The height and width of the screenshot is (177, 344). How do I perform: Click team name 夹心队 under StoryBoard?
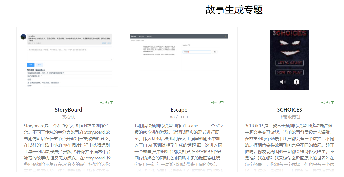68,117
